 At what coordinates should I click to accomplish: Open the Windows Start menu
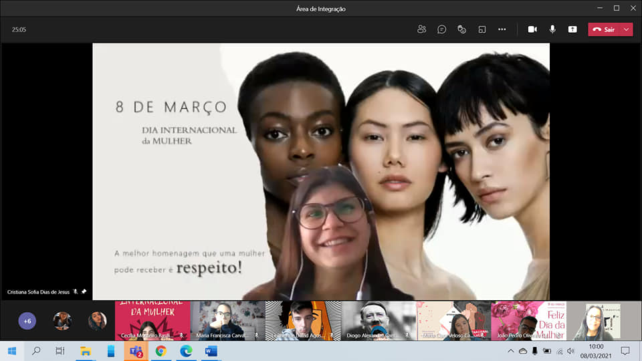(11, 351)
